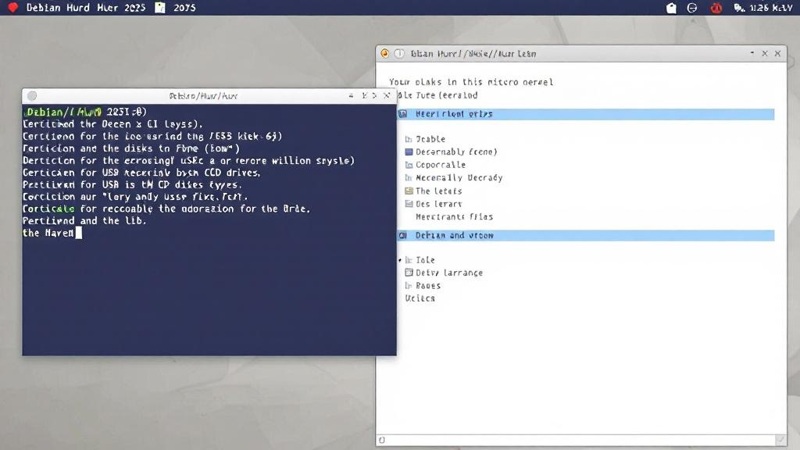The image size is (800, 450).
Task: Click the folder icon beside 'Mecenally Uecrady'
Action: coord(408,177)
